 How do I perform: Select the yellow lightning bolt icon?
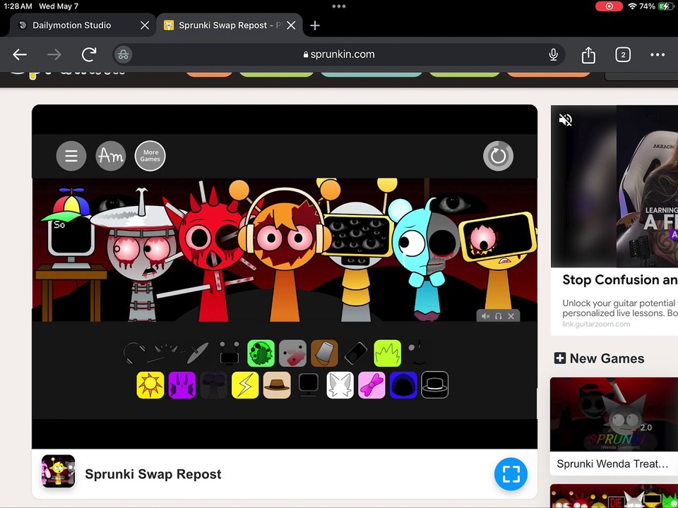coord(245,385)
